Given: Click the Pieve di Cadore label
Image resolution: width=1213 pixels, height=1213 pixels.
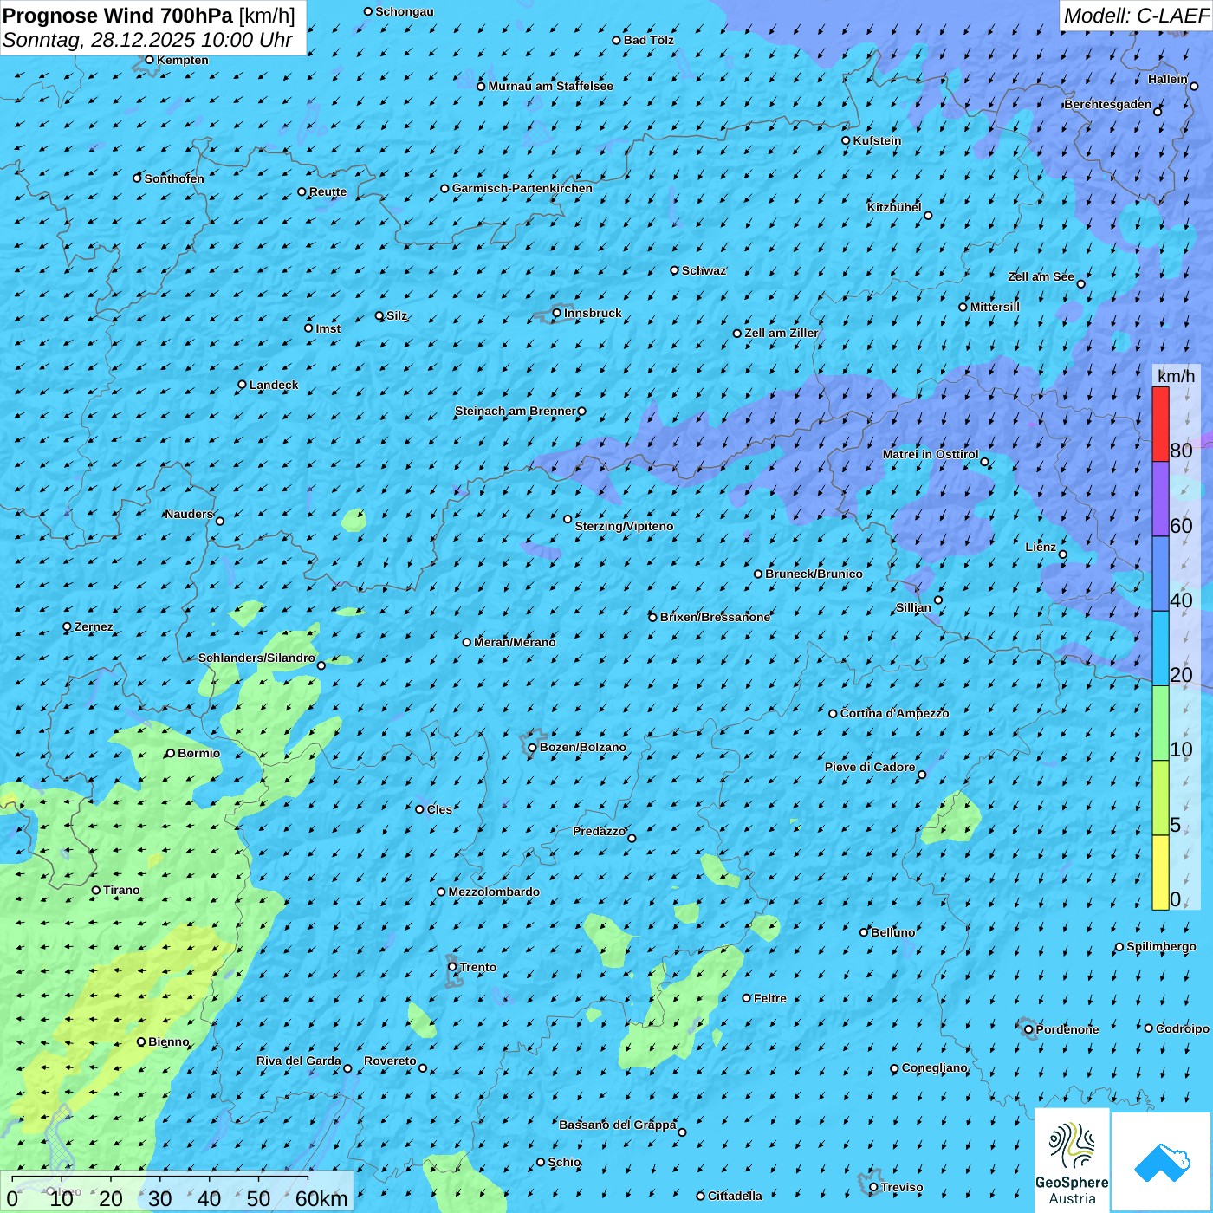Looking at the screenshot, I should [x=870, y=767].
